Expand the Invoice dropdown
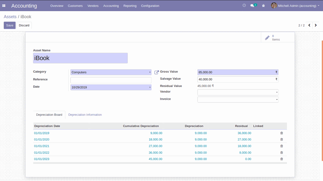Image resolution: width=323 pixels, height=181 pixels. [238, 100]
